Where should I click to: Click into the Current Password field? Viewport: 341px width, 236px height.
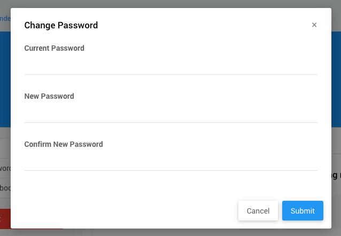coord(170,65)
